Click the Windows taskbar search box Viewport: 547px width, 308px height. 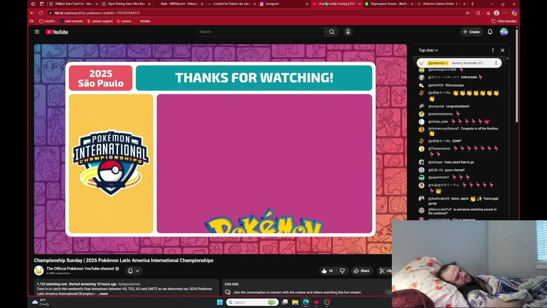pos(252,302)
